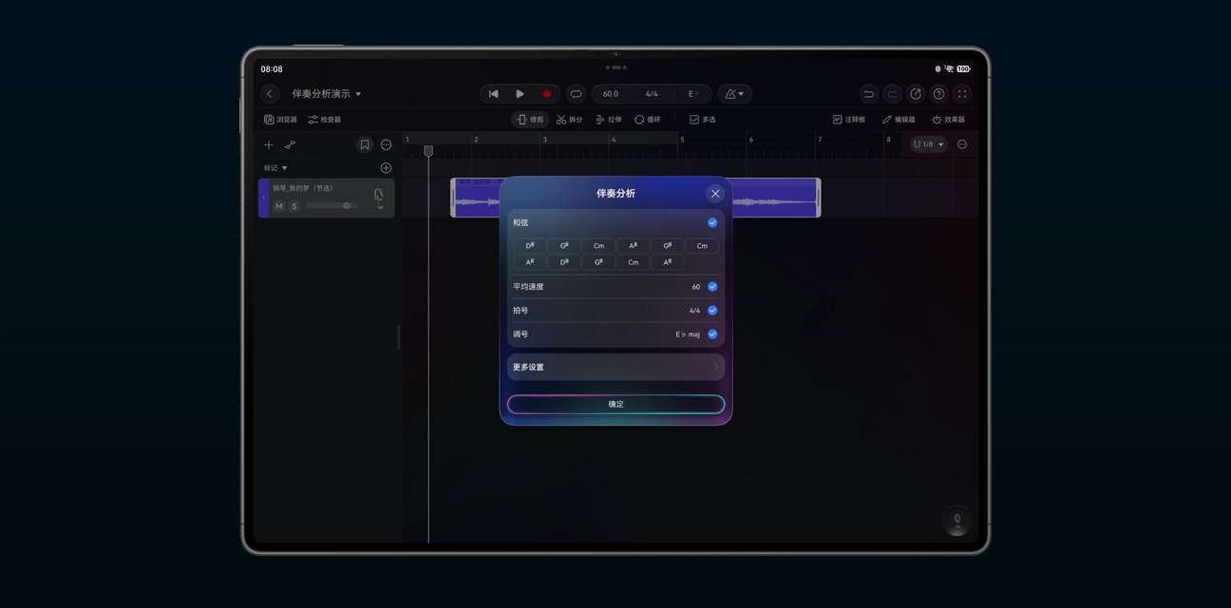Open the 1/8 snap grid dropdown
The image size is (1231, 608).
929,144
